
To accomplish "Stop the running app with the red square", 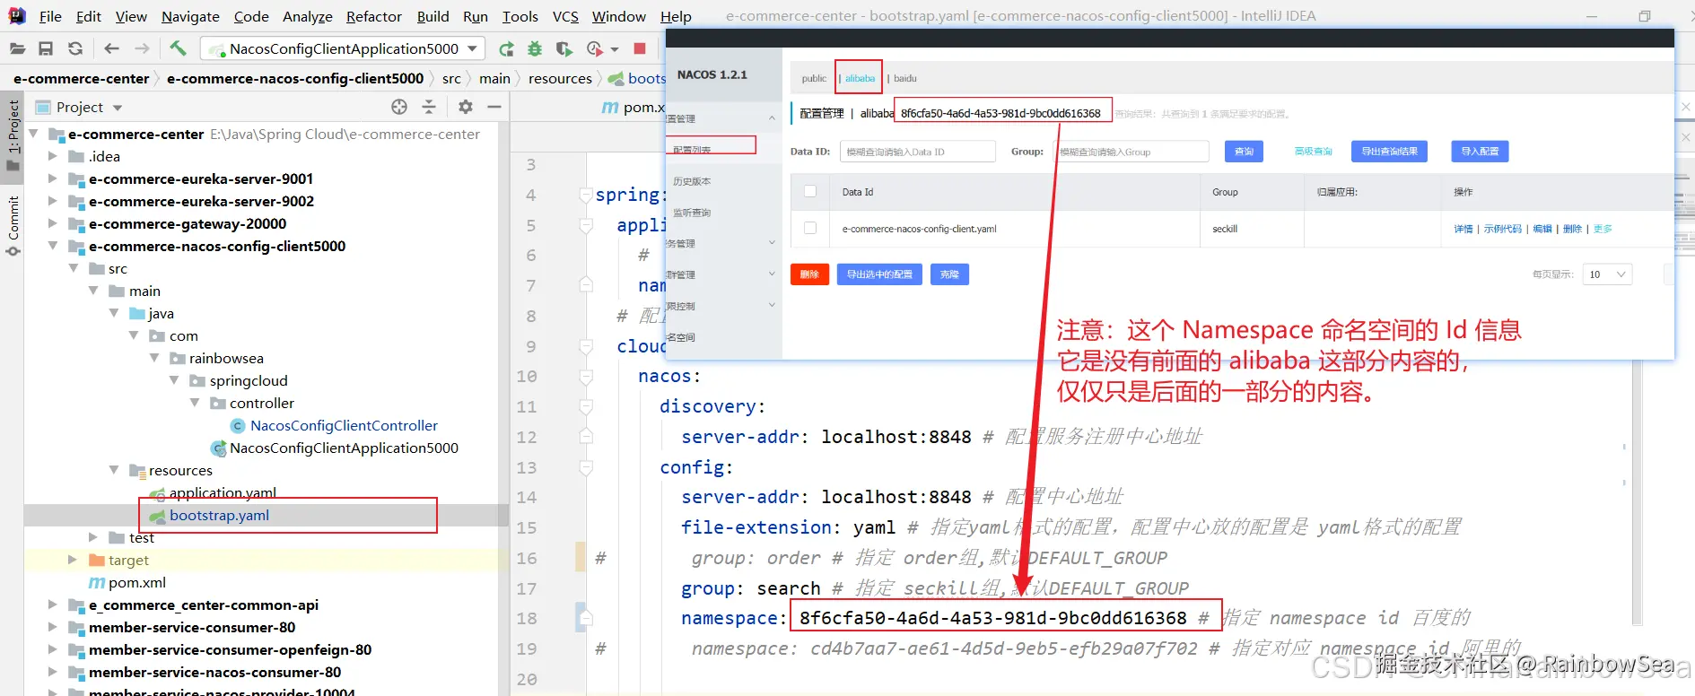I will pyautogui.click(x=640, y=48).
